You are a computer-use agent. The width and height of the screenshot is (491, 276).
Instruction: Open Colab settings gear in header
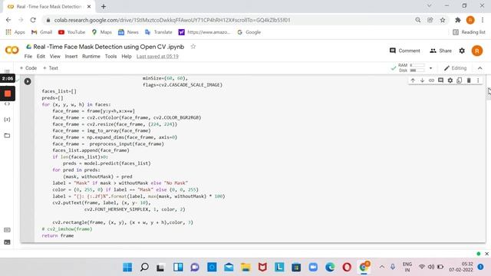tap(462, 51)
